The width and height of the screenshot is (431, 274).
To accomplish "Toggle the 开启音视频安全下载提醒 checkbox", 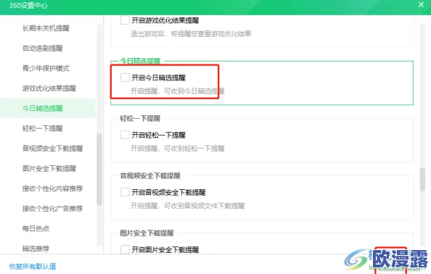I will 125,192.
